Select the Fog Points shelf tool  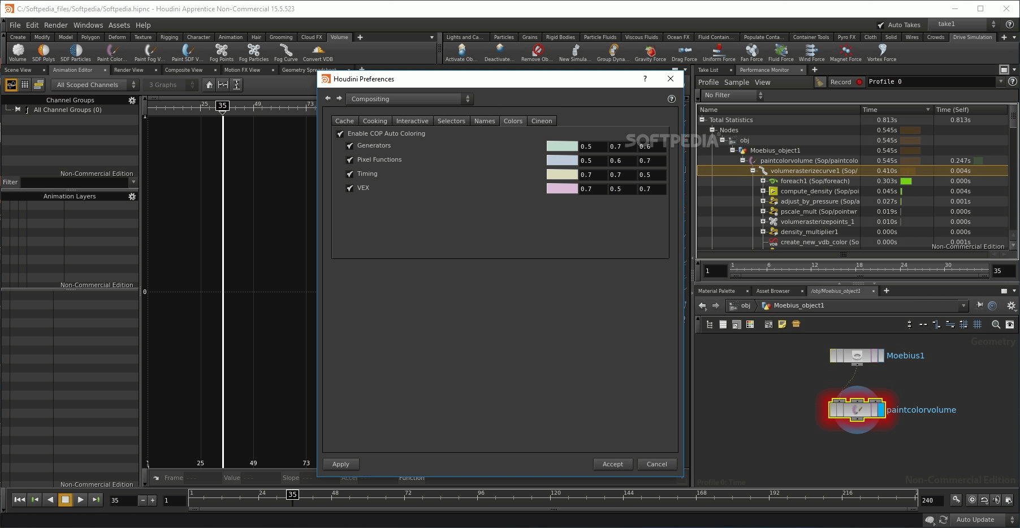(x=222, y=53)
